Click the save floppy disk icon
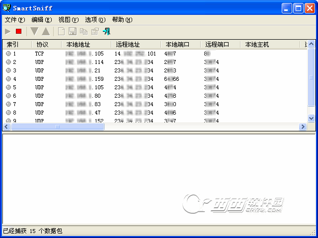Viewport: 318px width, 238px height. [x=73, y=31]
